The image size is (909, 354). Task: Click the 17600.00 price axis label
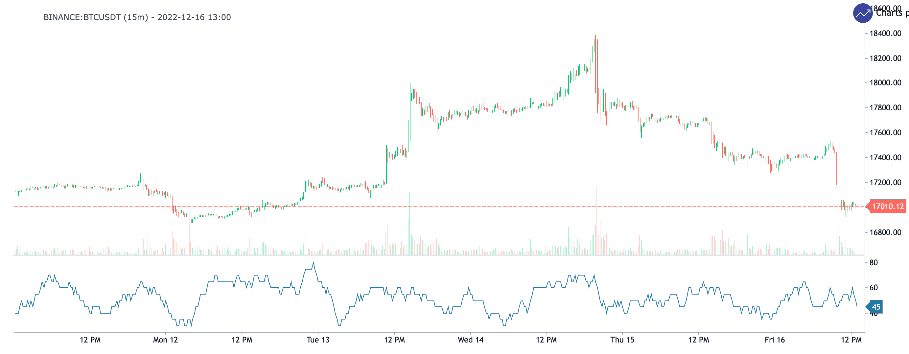point(885,133)
